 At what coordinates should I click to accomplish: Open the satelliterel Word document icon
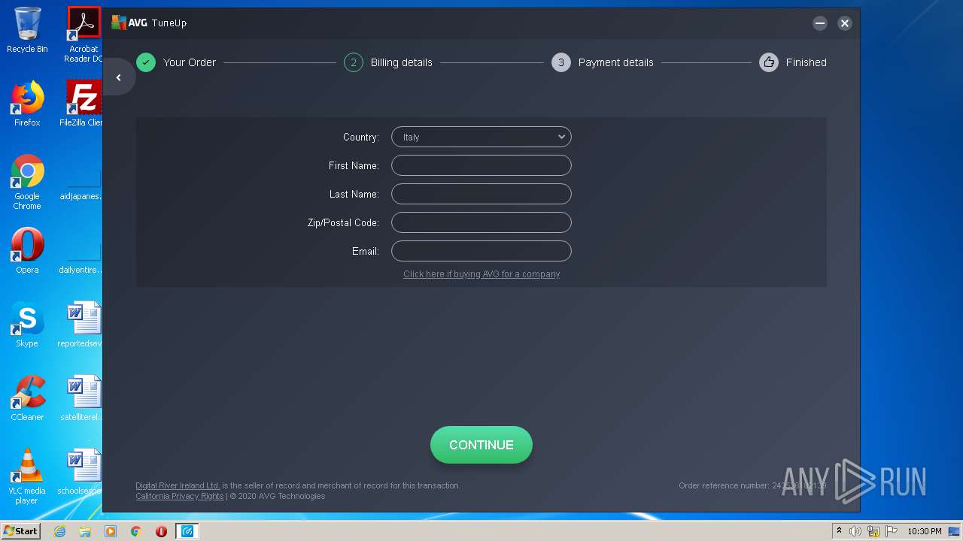click(x=84, y=398)
